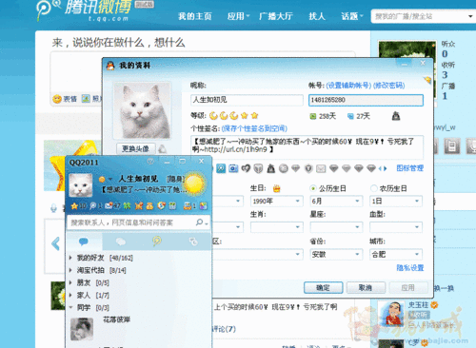
Task: Open 广播大厅 in Weibo navigation
Action: pos(275,16)
